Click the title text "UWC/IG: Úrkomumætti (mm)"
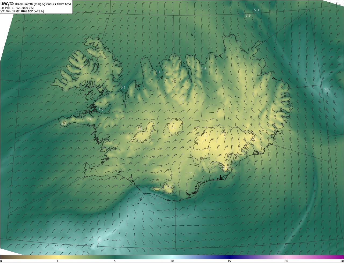This screenshot has height=263, width=344. (x=21, y=4)
